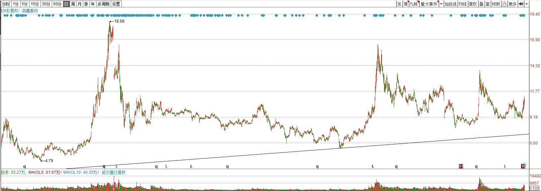Screen dimensions: 541x191
Task: Click the 19482 volume axis label
Action: (536, 176)
